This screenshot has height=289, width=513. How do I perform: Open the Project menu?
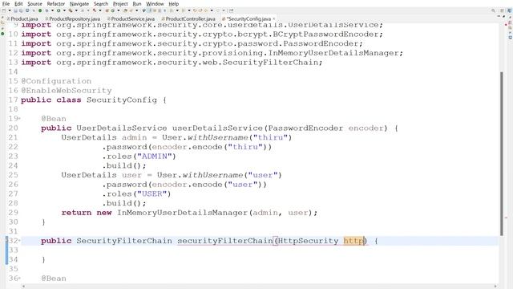[120, 3]
